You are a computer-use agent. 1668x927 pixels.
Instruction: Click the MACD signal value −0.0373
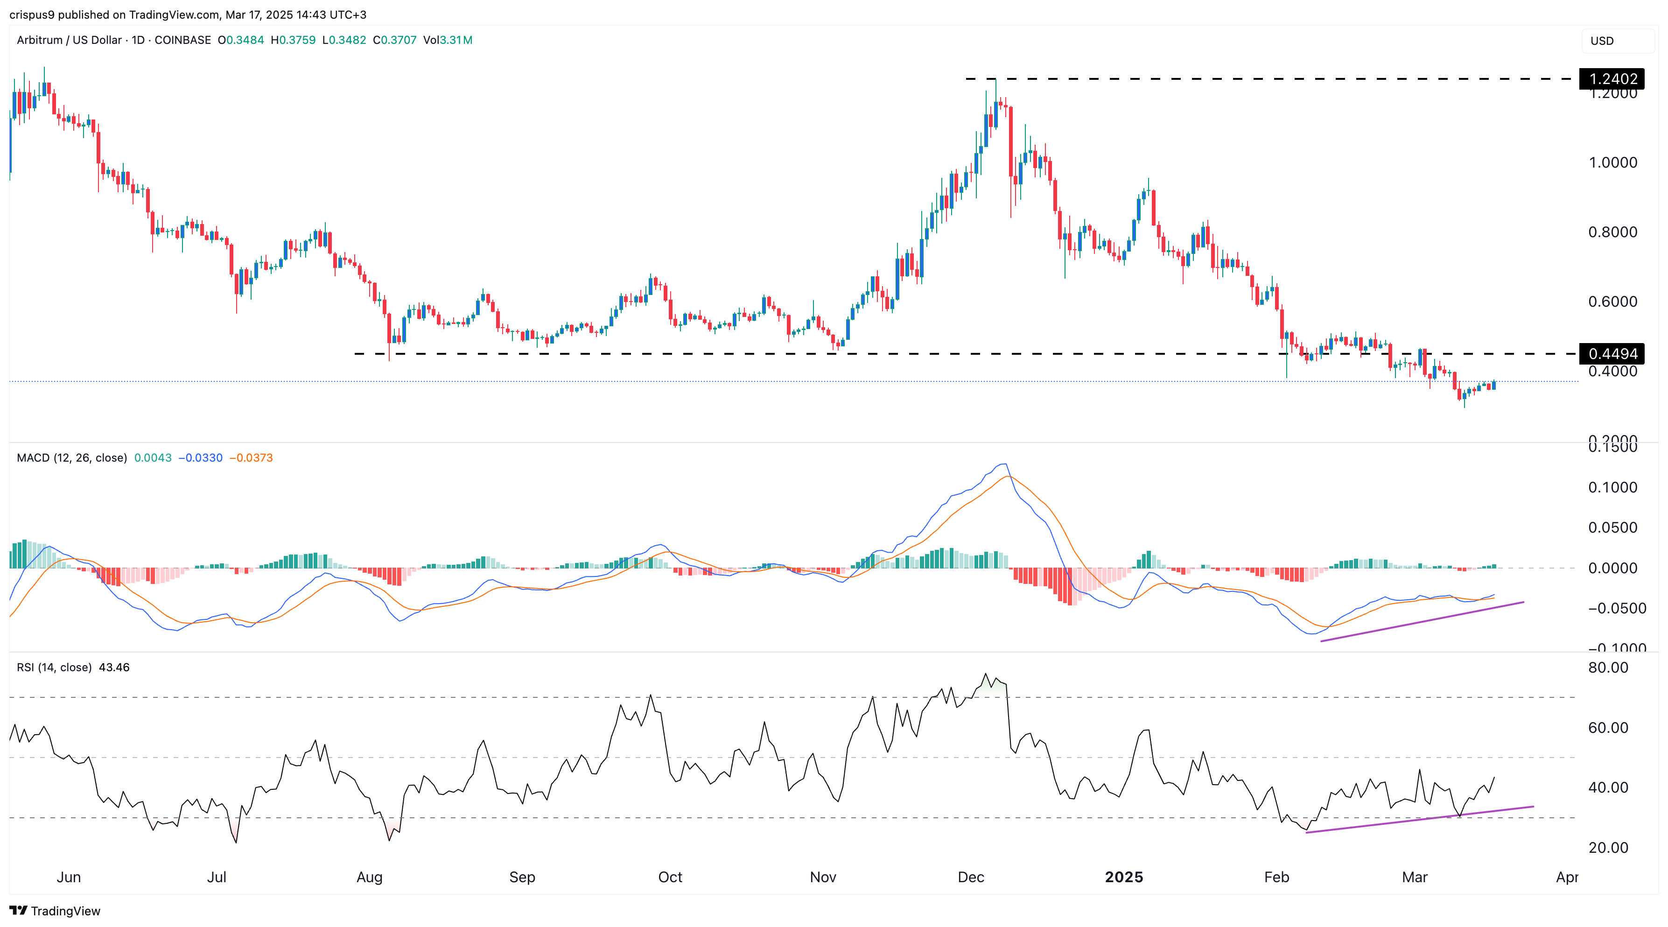coord(251,458)
